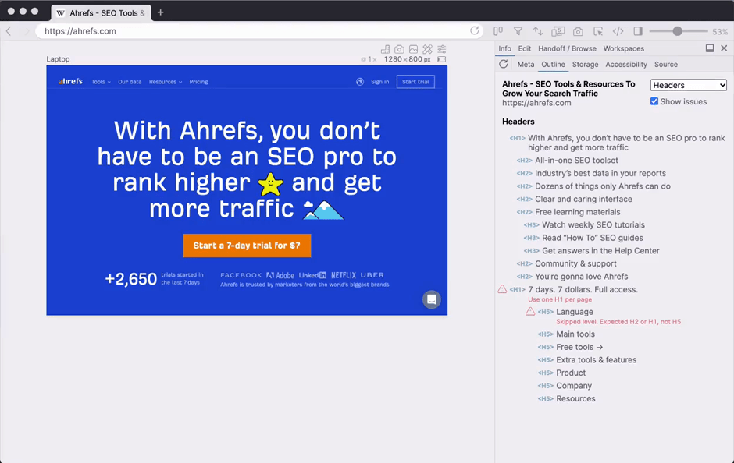Click the globe language icon on Ahrefs
Screen dimensions: 734x463
click(x=360, y=82)
